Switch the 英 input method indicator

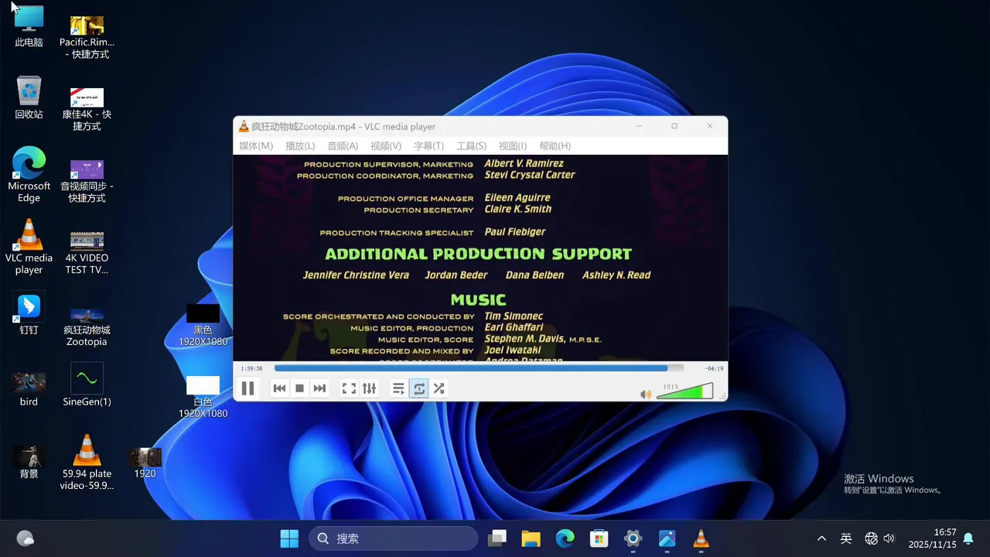click(x=846, y=538)
